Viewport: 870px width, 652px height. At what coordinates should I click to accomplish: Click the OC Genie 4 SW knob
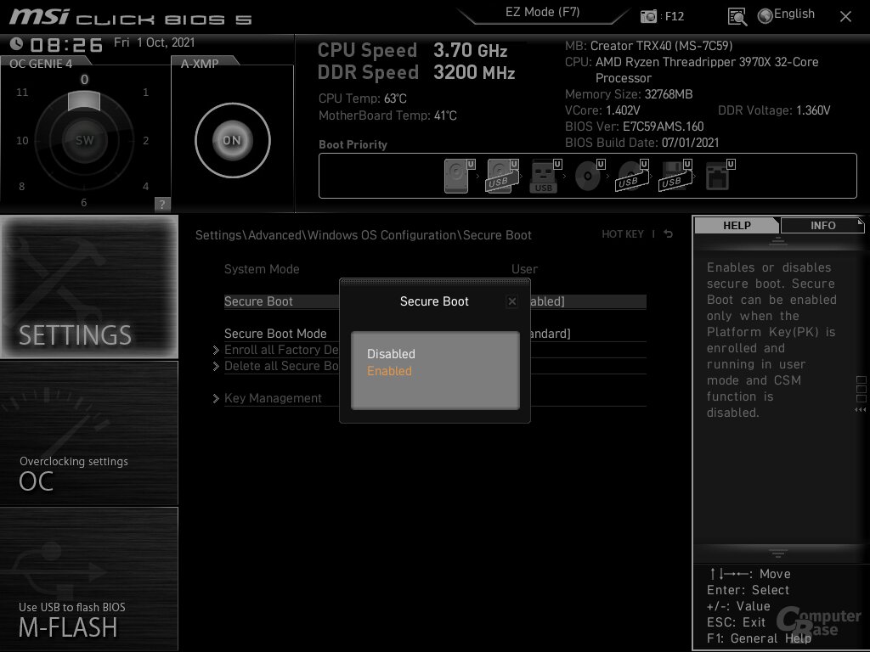84,140
